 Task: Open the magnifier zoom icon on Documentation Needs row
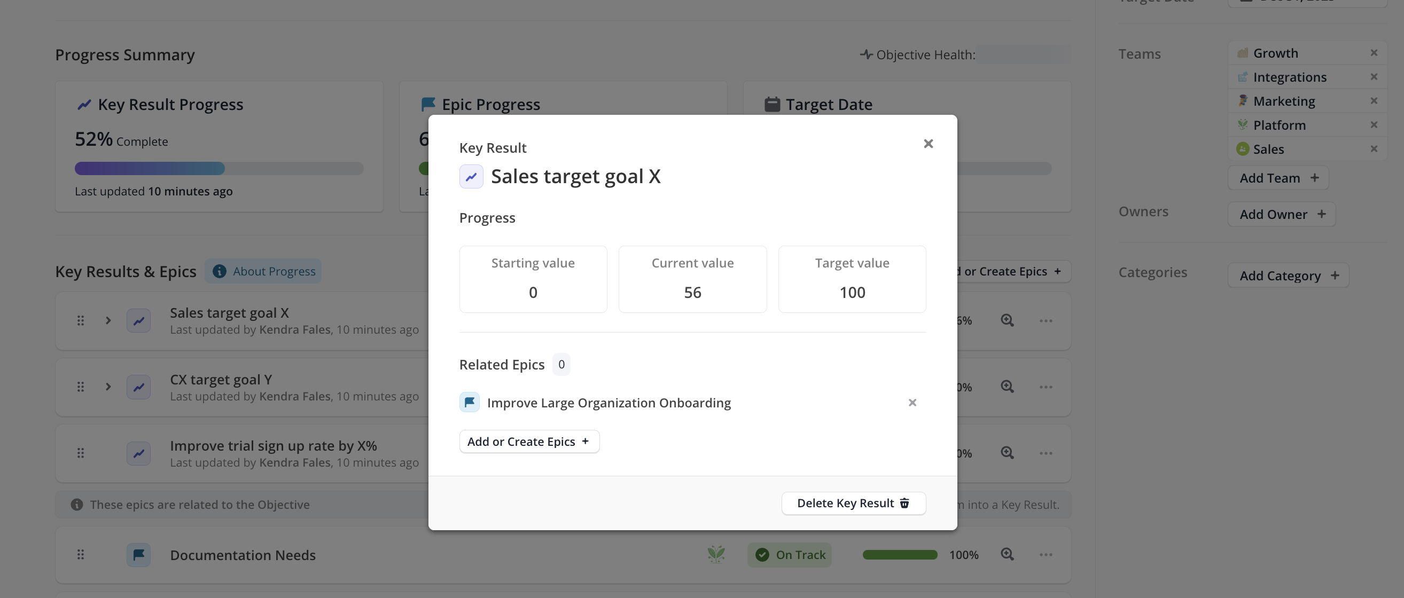(x=1007, y=554)
